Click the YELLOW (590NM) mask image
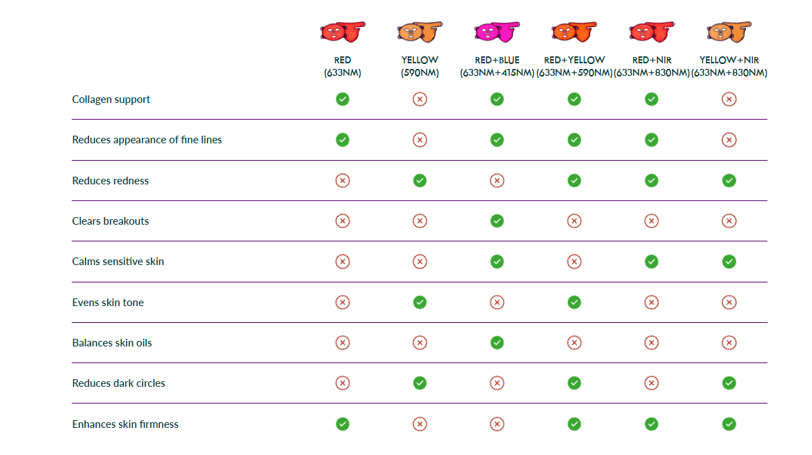Viewport: 812px width, 455px height. 420,31
